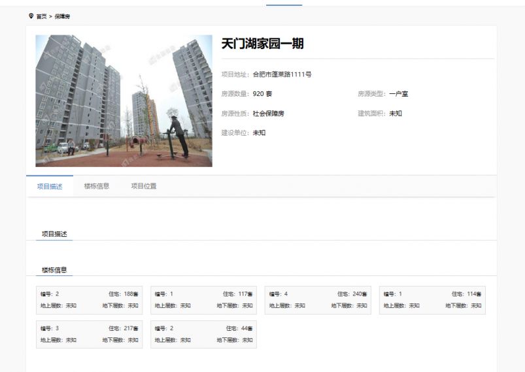The width and height of the screenshot is (525, 372).
Task: Click the 未知 value beside 建设单位
Action: pos(259,132)
